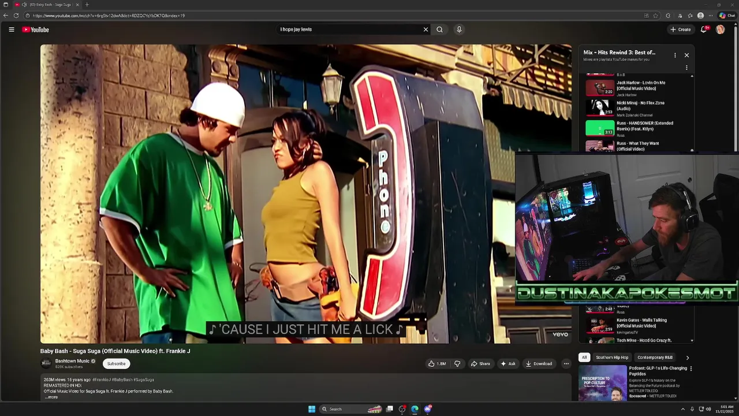Open options for the sponsored GLP-1 podcast

pyautogui.click(x=691, y=369)
